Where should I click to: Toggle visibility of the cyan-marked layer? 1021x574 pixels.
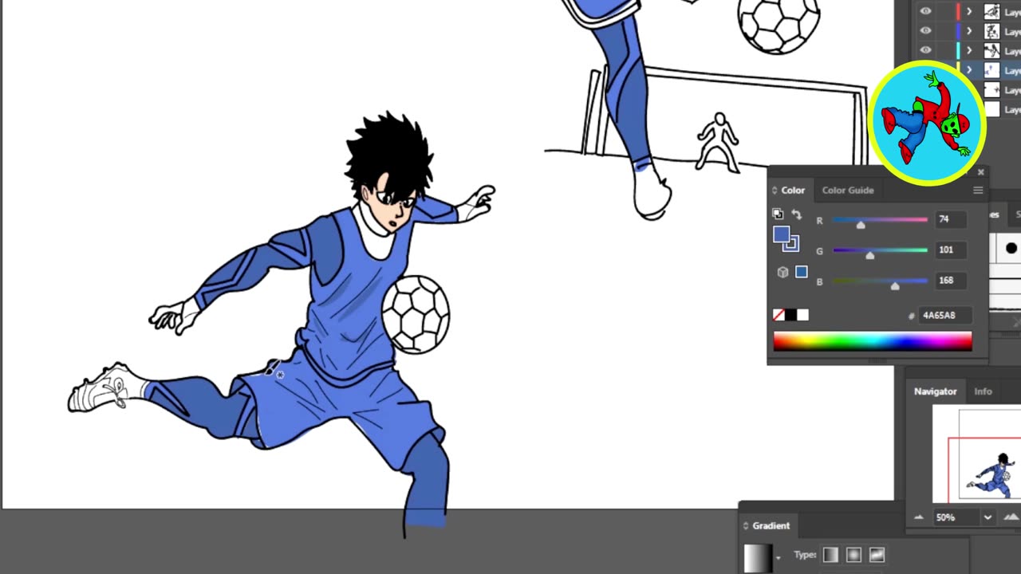coord(925,50)
